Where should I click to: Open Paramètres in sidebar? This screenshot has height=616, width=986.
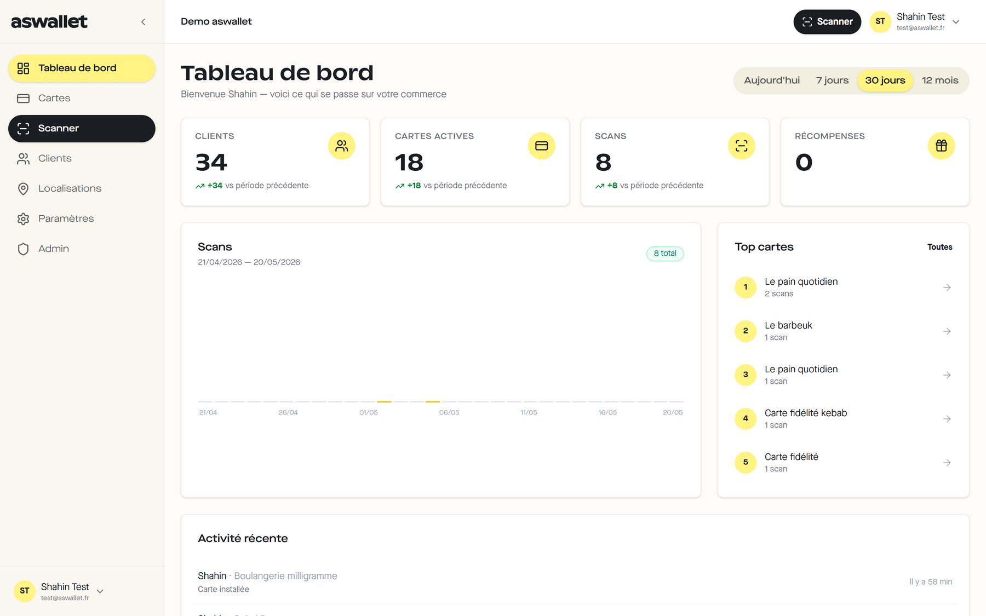82,219
